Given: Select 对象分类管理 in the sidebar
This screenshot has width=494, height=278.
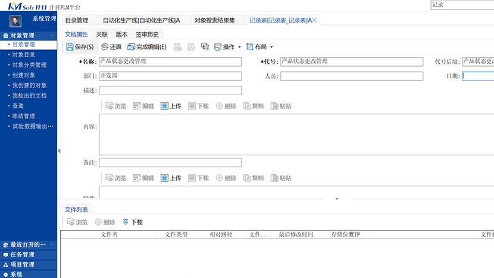Looking at the screenshot, I should coord(29,65).
